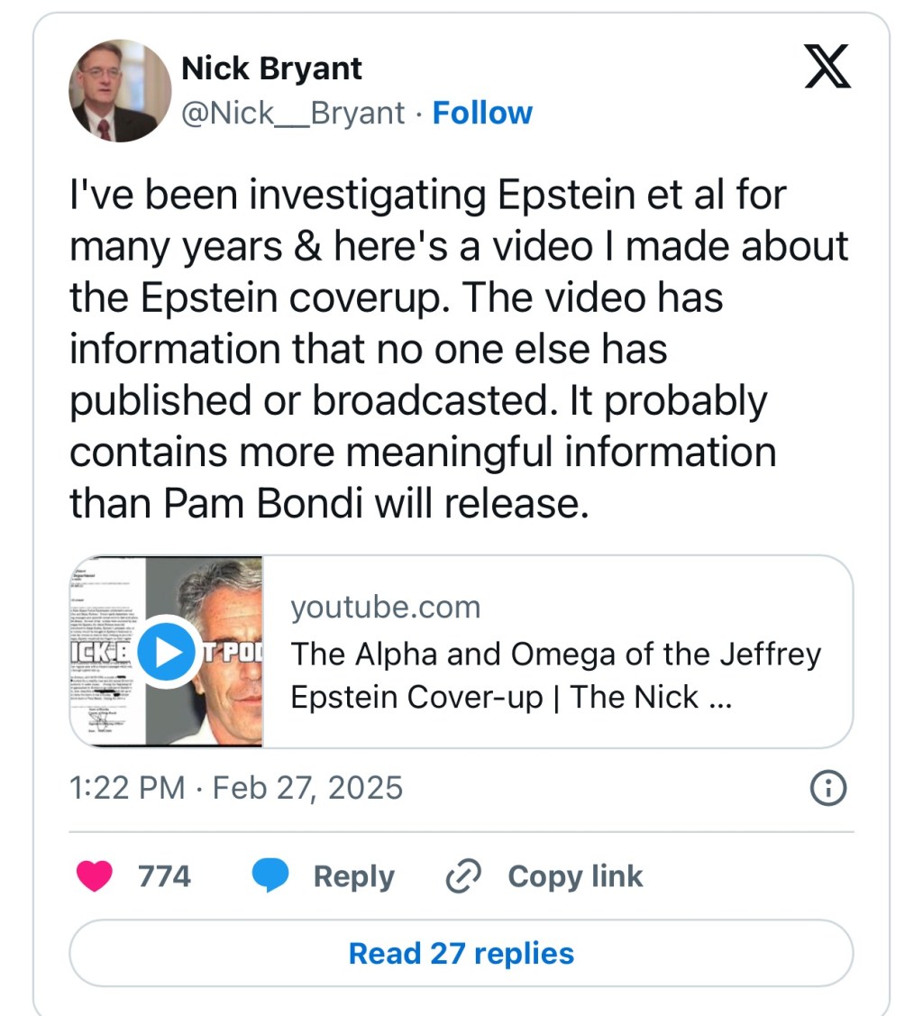Click the blue reply speech bubble icon
Viewport: 923px width, 1016px height.
270,875
